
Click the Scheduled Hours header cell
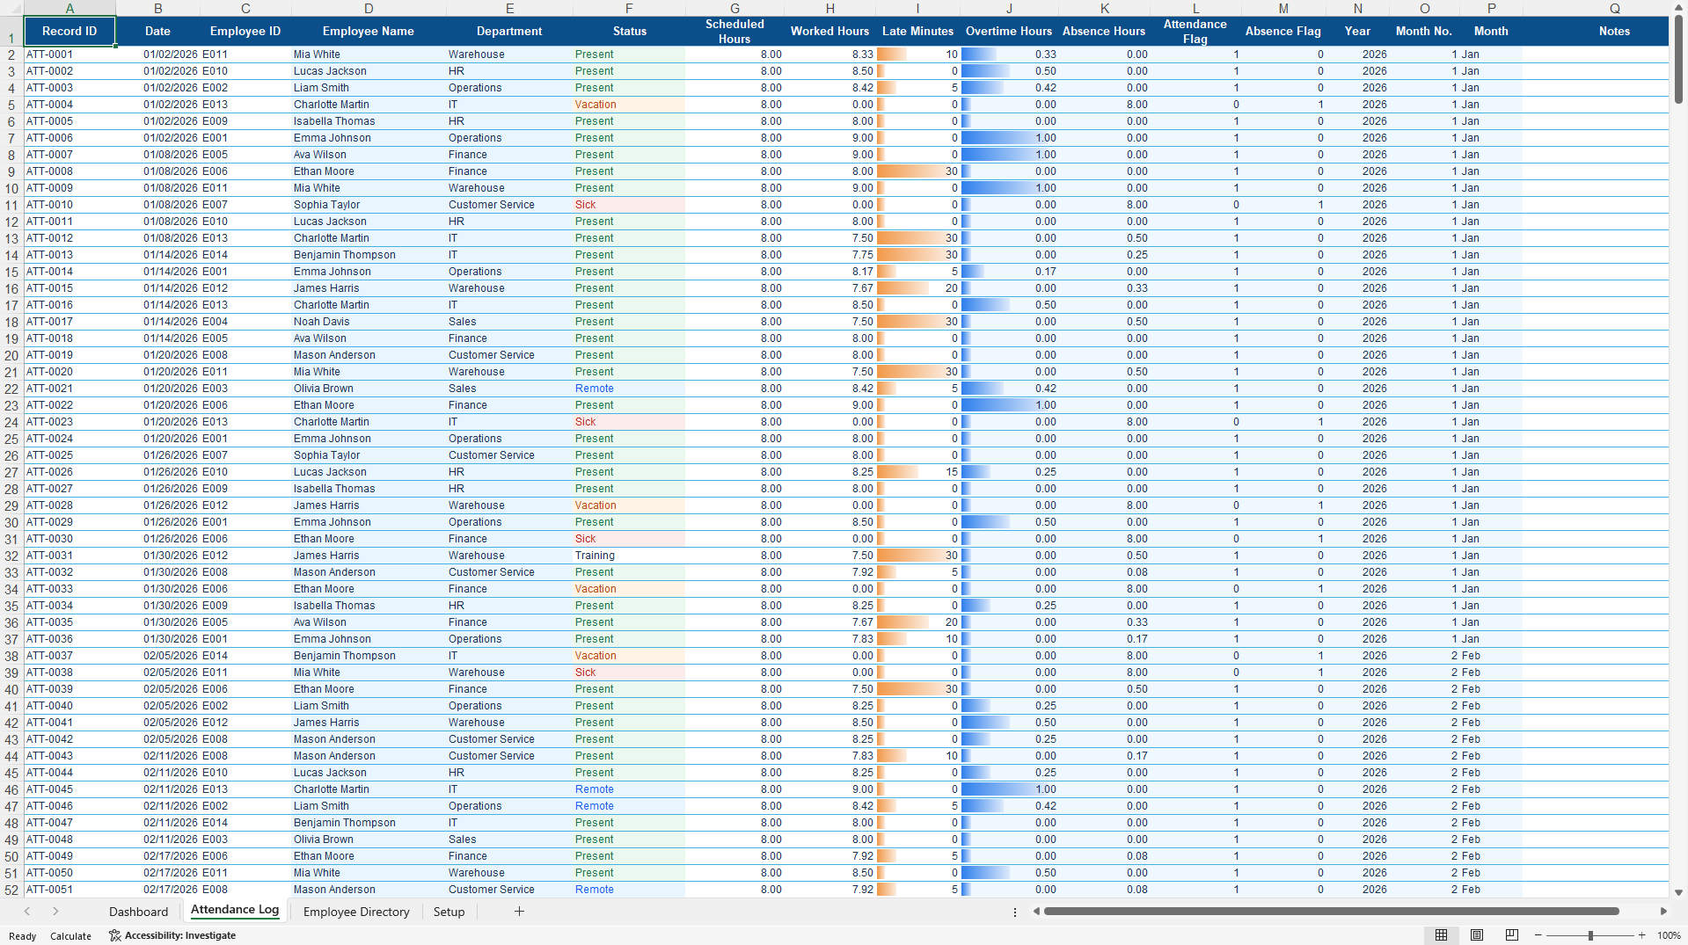click(x=734, y=31)
